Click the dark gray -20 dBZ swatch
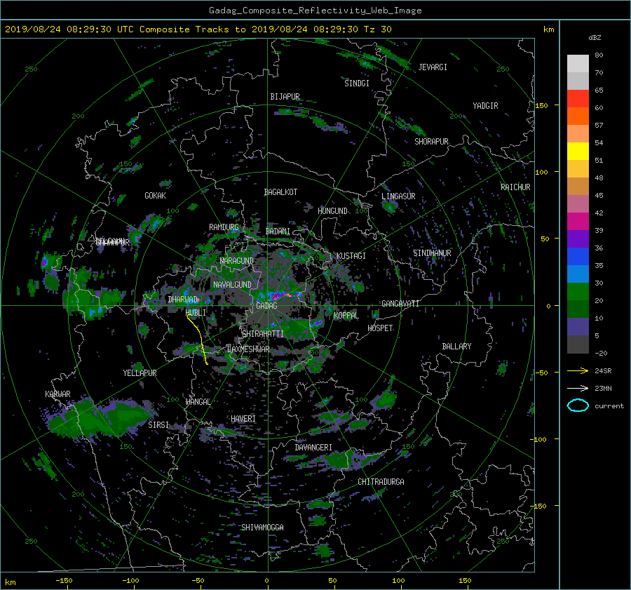The width and height of the screenshot is (631, 590). pyautogui.click(x=578, y=344)
